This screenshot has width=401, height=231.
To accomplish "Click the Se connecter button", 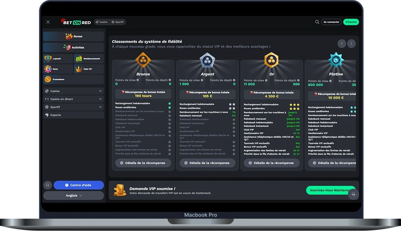I will pyautogui.click(x=331, y=22).
